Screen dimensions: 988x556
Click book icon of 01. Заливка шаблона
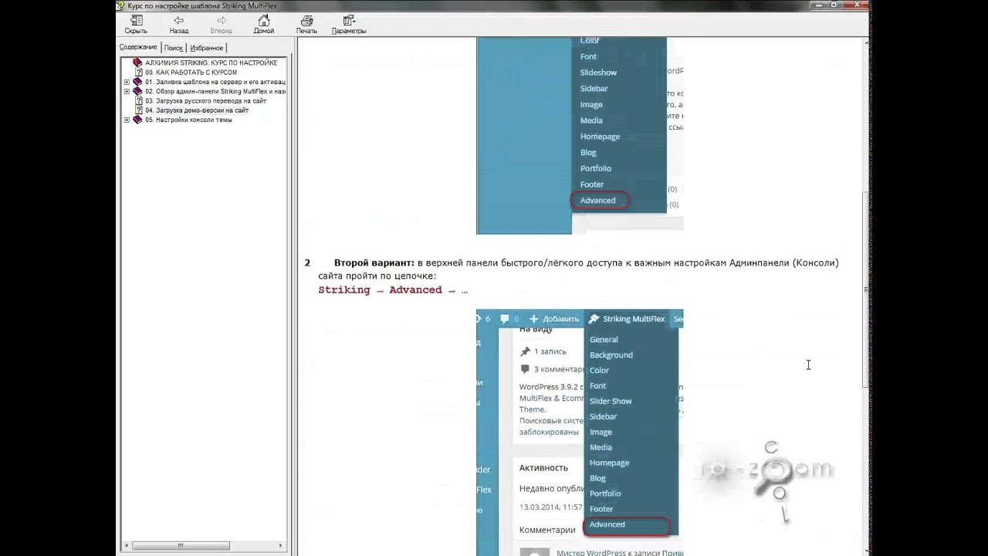click(138, 82)
